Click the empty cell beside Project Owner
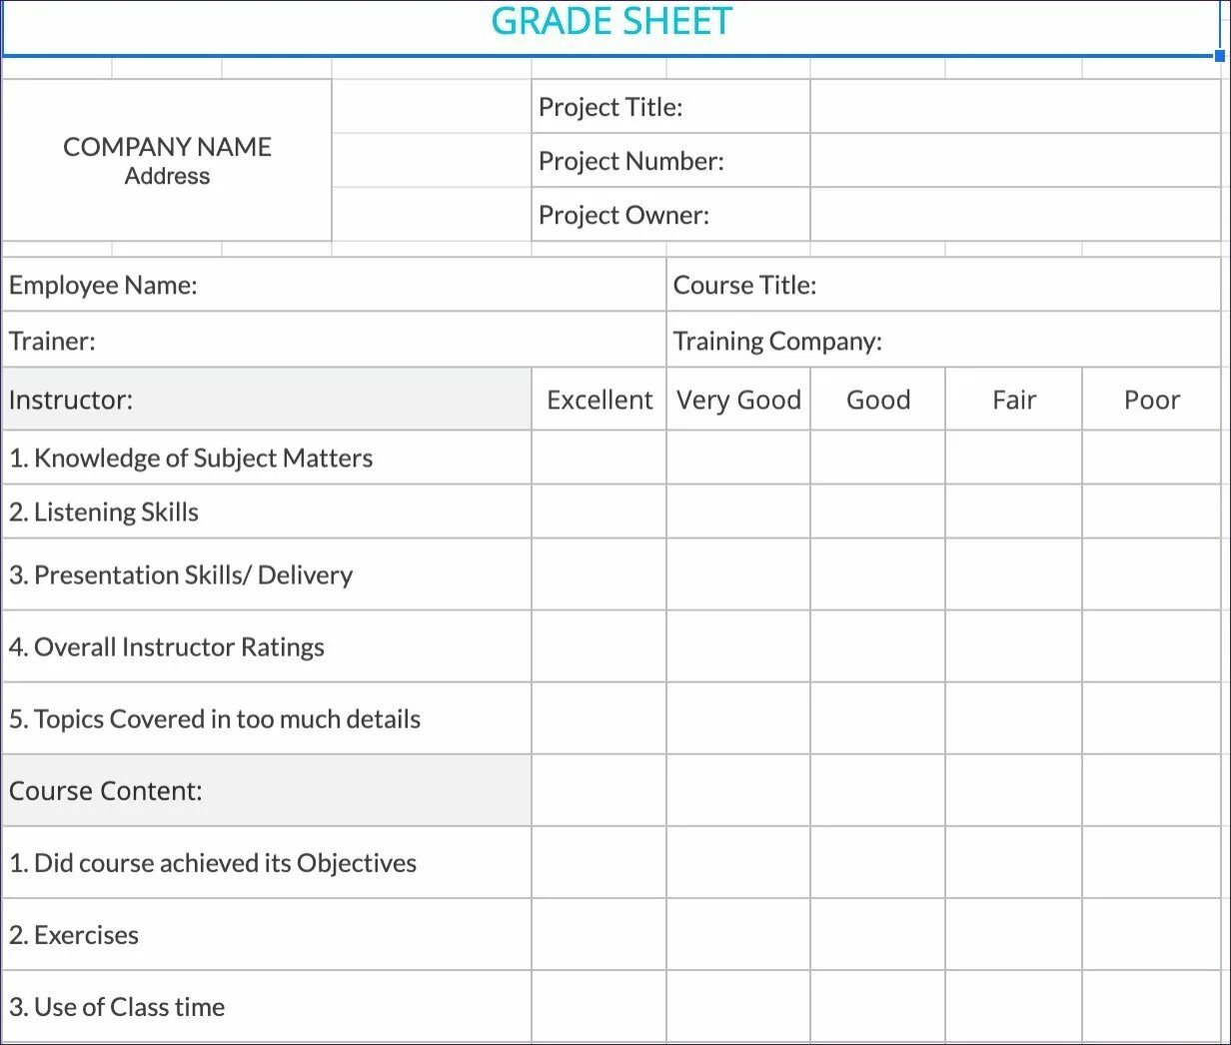 click(1014, 215)
